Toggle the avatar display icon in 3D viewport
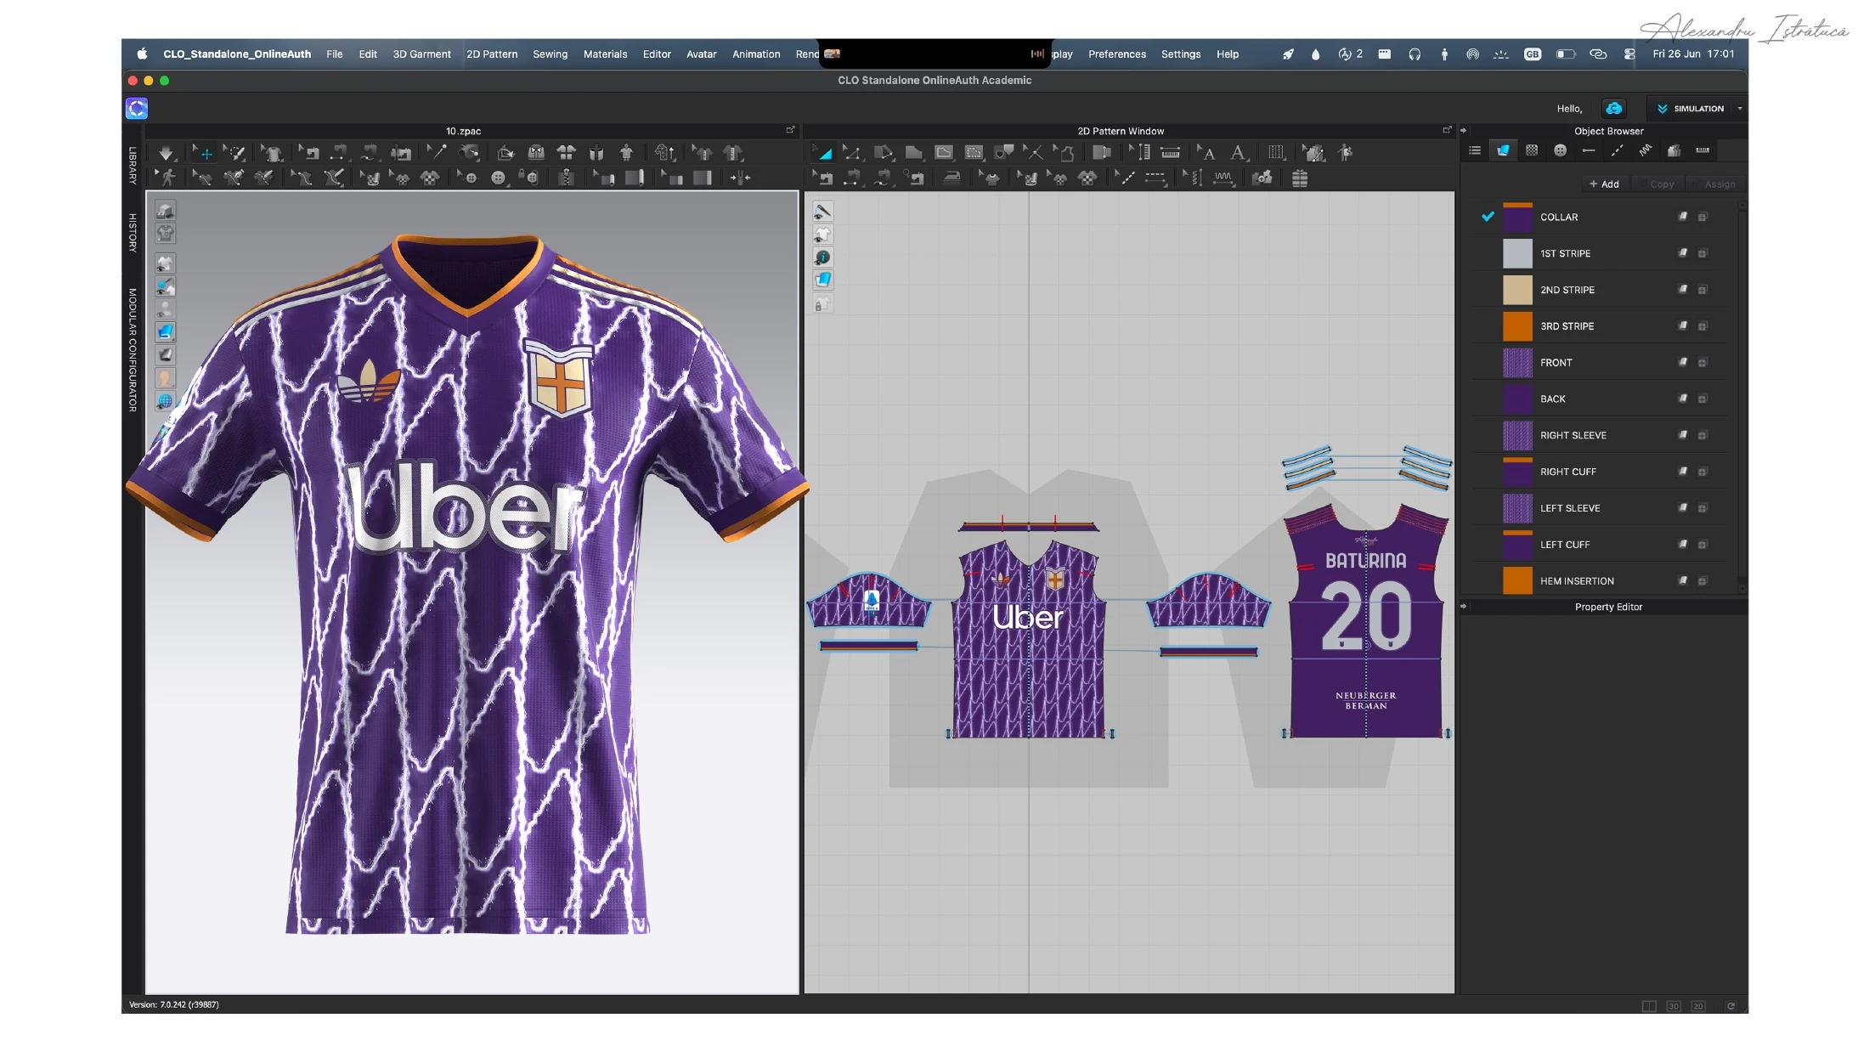The image size is (1869, 1052). point(165,309)
